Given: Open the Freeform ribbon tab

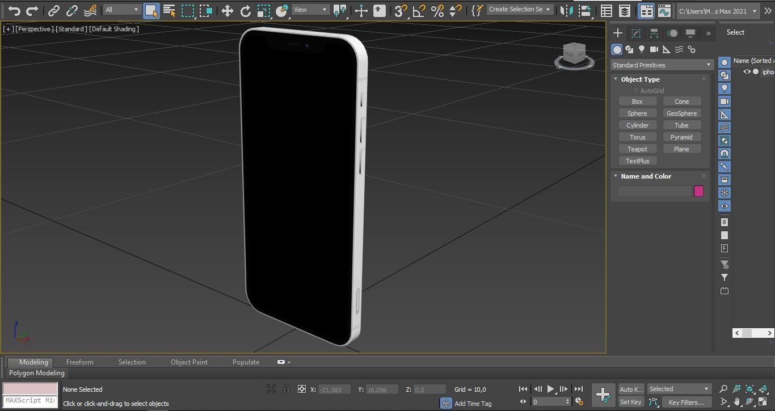Looking at the screenshot, I should [x=80, y=362].
